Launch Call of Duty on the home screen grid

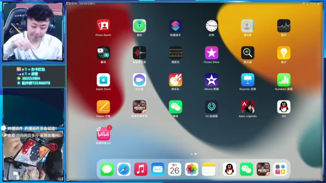(139, 107)
